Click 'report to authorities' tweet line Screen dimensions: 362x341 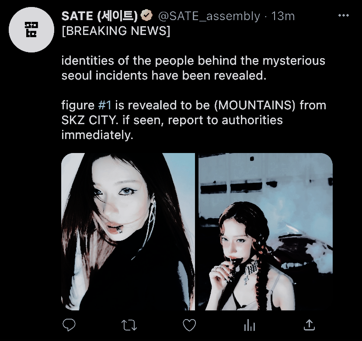coord(225,120)
